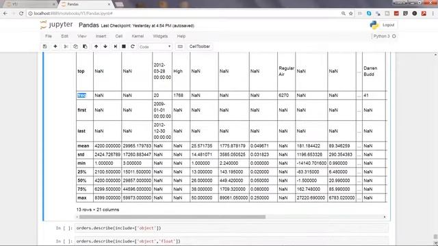
Task: Click the output horizontal scrollbar thumb
Action: pyautogui.click(x=172, y=217)
